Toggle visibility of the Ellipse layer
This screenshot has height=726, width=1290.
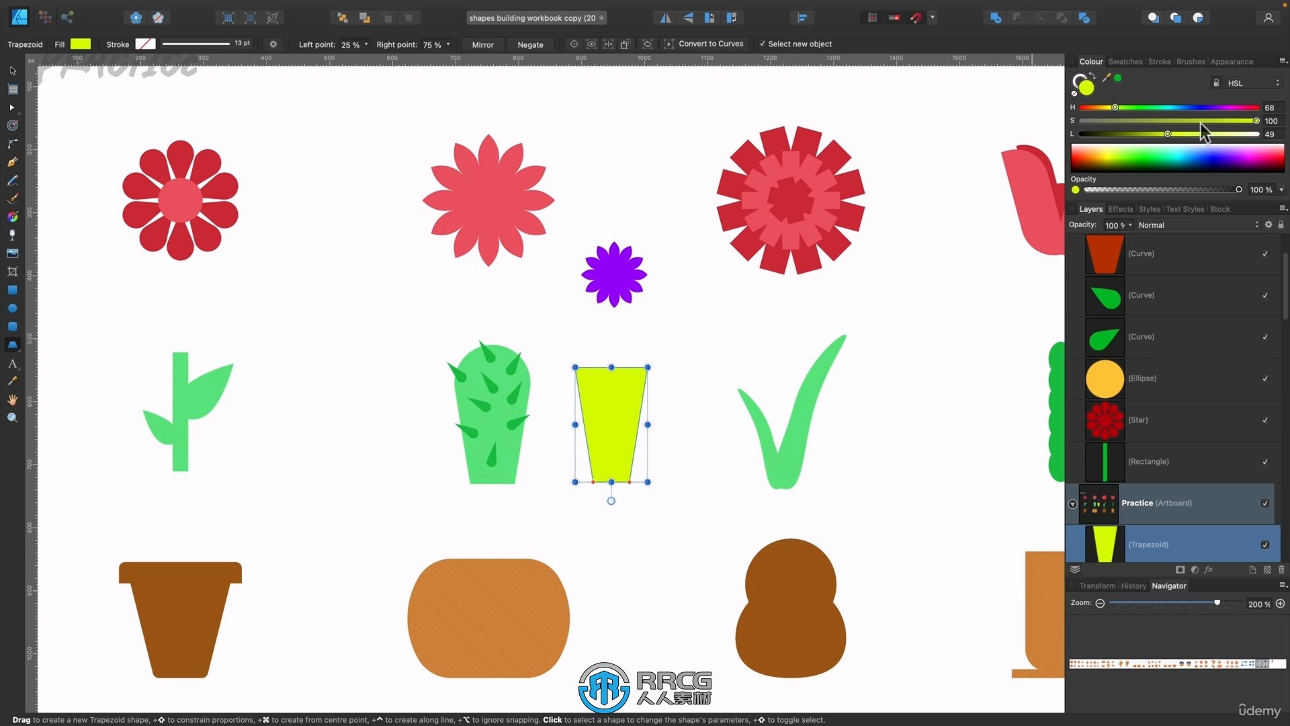click(1265, 378)
